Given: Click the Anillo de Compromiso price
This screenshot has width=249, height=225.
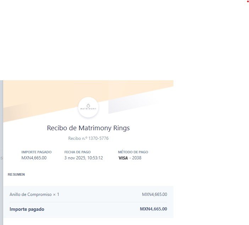Looking at the screenshot, I should pos(154,194).
